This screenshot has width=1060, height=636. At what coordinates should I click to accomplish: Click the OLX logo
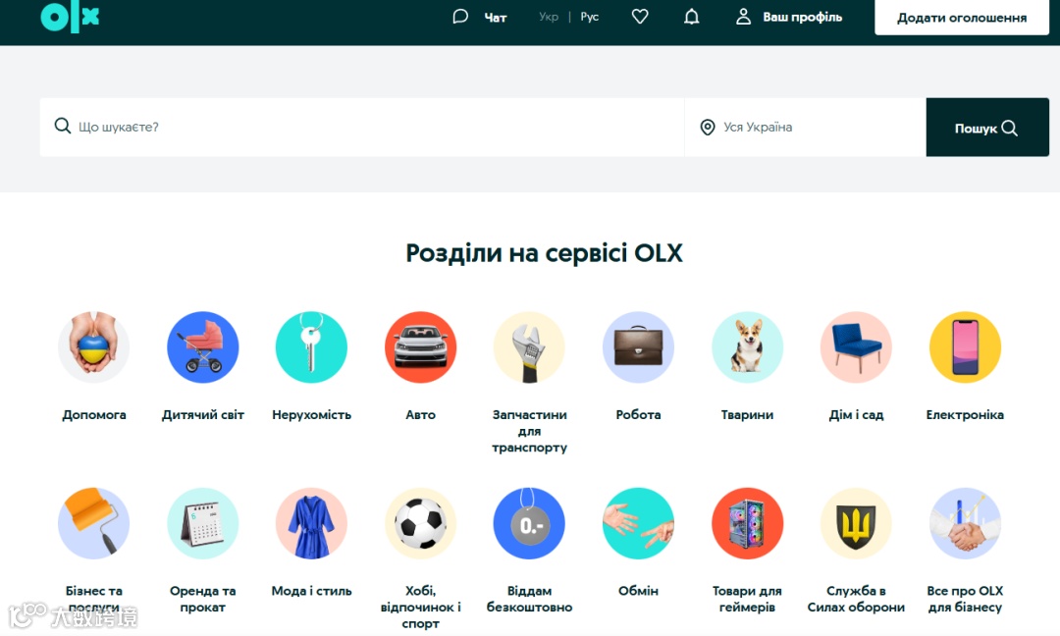point(70,17)
